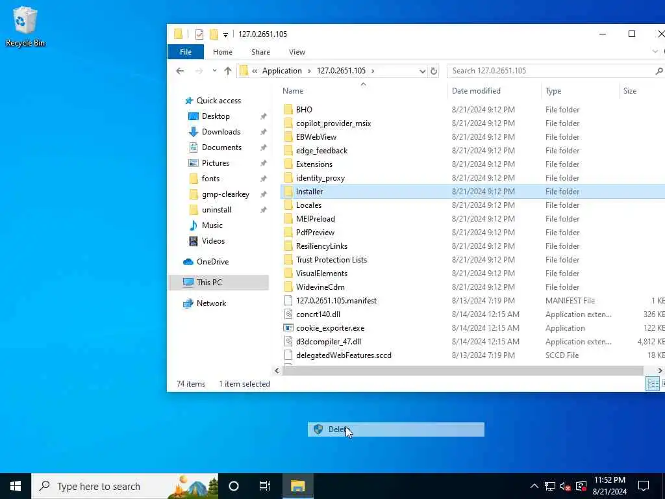The width and height of the screenshot is (665, 499).
Task: Select the WidevineCdm folder
Action: (x=320, y=287)
